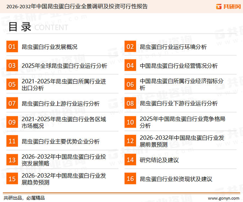Open chapter 昆虫蛋白行业发展概况
Screen dimensions: 243x202
pos(49,47)
